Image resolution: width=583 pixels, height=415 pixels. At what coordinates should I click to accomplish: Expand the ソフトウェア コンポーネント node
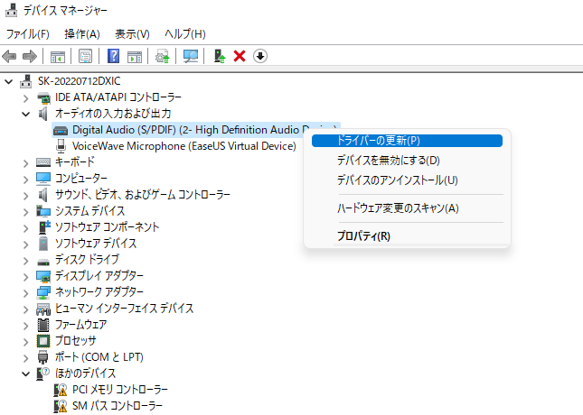[x=25, y=228]
